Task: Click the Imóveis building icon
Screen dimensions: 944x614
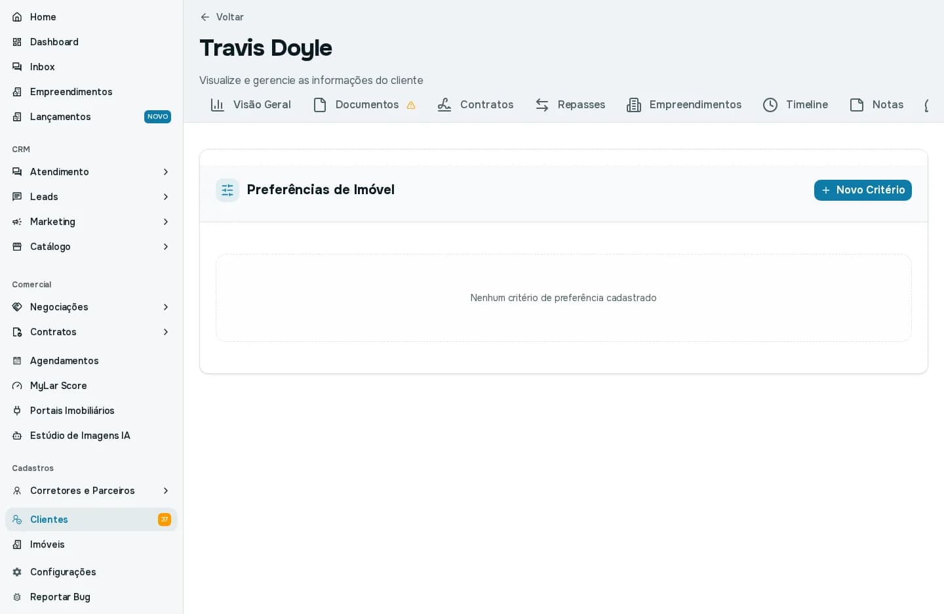Action: coord(17,544)
